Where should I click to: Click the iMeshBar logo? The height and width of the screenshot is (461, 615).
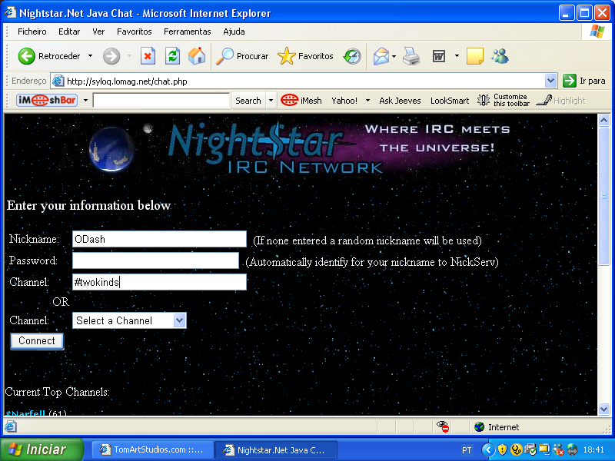pyautogui.click(x=47, y=101)
